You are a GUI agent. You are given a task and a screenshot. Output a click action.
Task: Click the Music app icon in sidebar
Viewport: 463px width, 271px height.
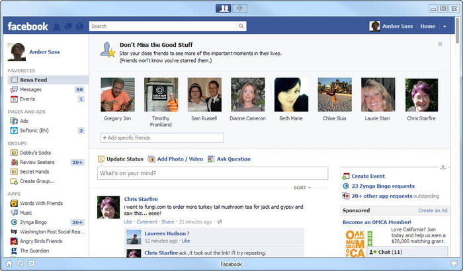(x=14, y=213)
